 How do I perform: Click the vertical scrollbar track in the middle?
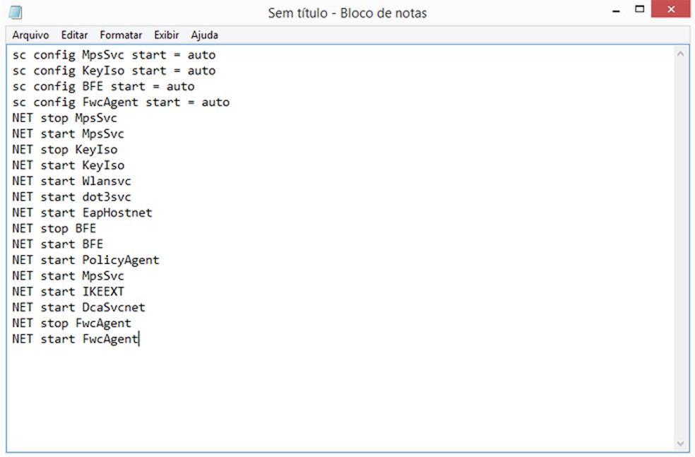[681, 247]
